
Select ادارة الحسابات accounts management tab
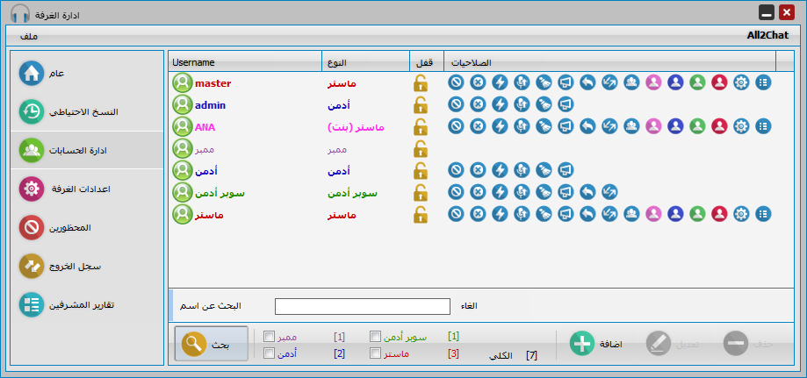[88, 150]
